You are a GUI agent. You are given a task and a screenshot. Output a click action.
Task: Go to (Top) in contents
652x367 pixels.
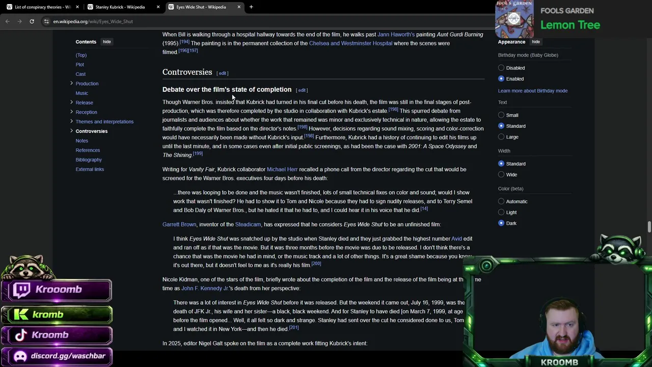pyautogui.click(x=81, y=55)
